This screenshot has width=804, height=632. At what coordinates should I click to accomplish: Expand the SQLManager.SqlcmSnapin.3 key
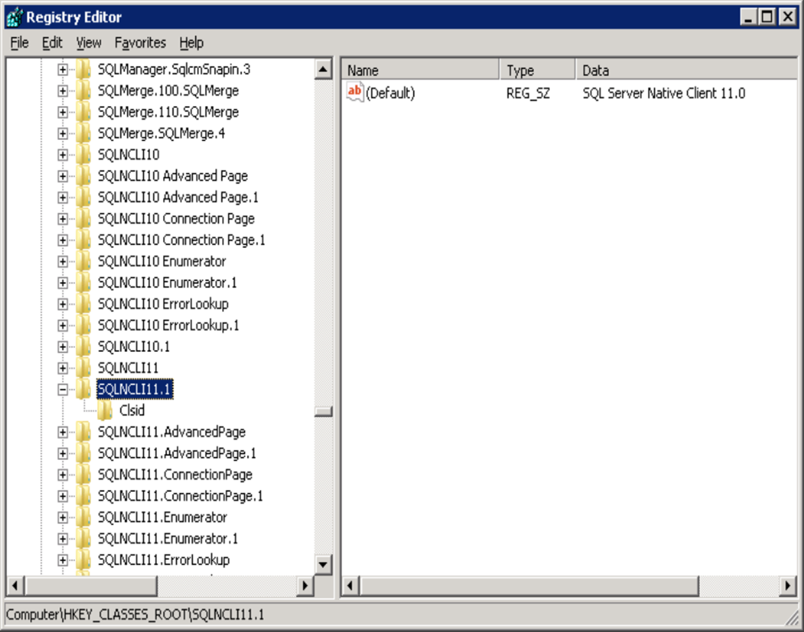pyautogui.click(x=62, y=69)
